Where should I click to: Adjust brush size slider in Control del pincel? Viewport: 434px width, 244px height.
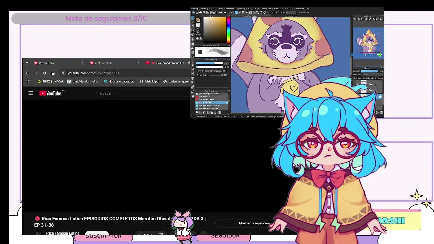[210, 63]
